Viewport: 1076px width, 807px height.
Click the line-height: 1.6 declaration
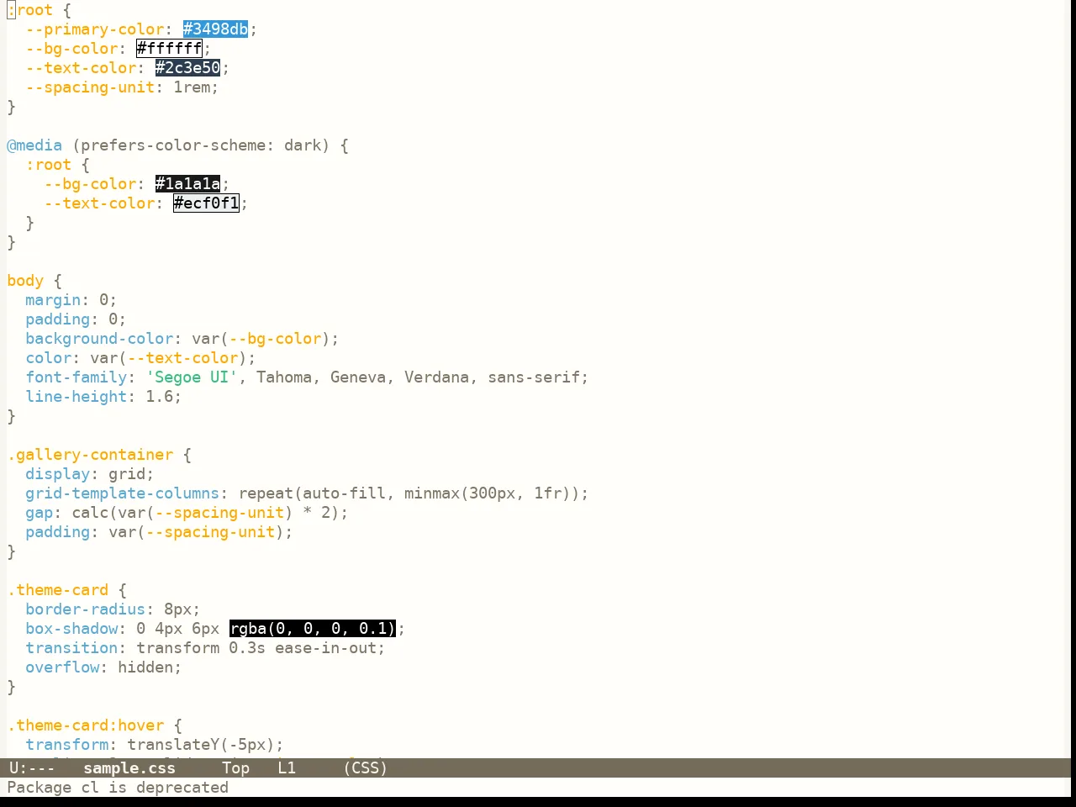point(103,397)
